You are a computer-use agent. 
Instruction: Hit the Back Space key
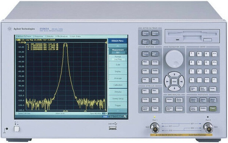coord(203,88)
